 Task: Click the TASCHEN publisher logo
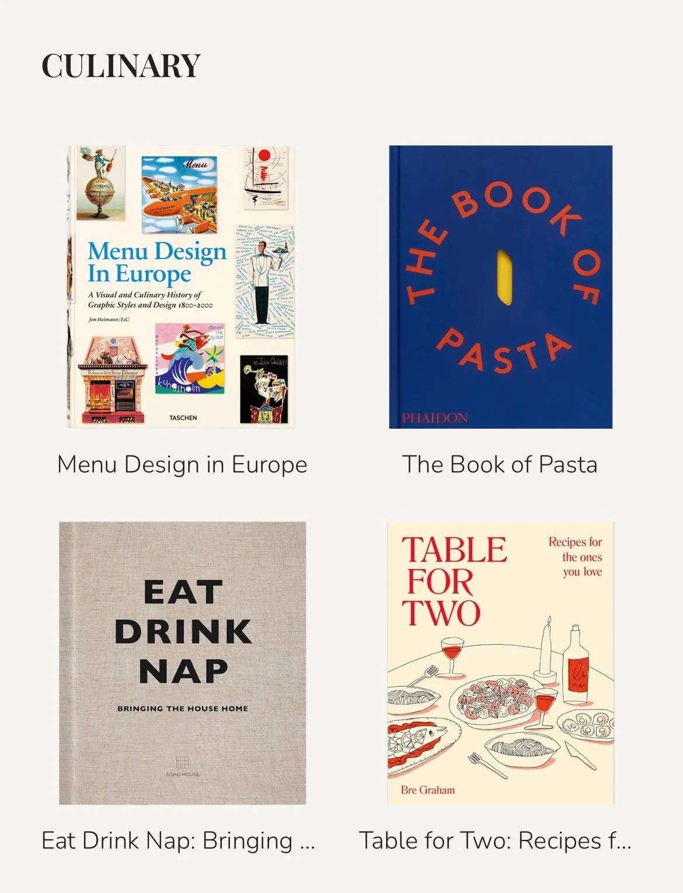click(183, 418)
